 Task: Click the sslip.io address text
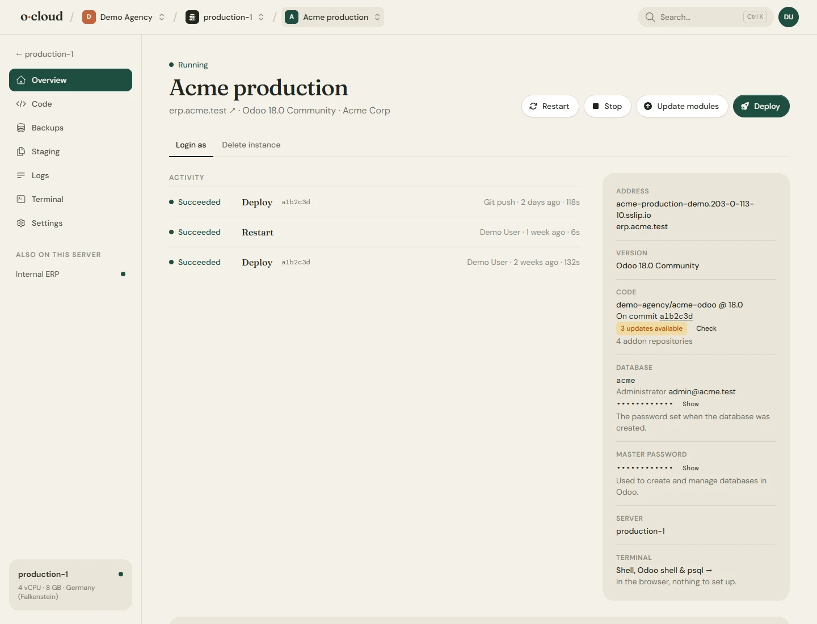pos(685,209)
